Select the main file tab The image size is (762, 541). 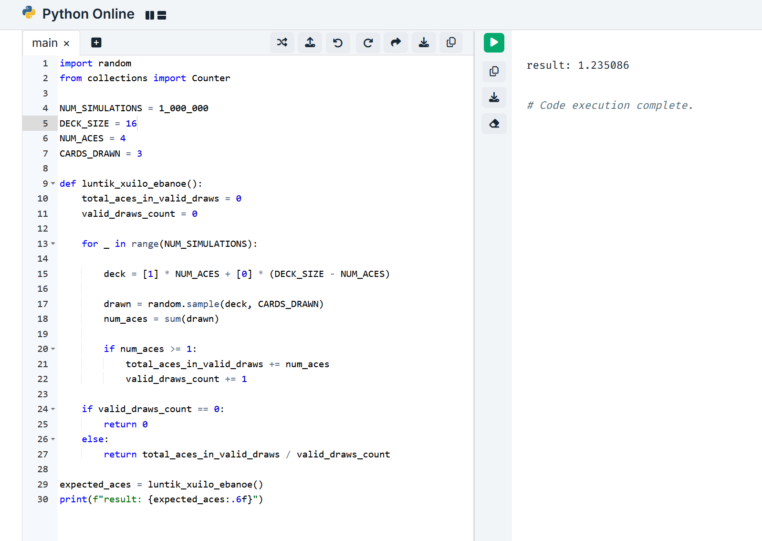[44, 43]
